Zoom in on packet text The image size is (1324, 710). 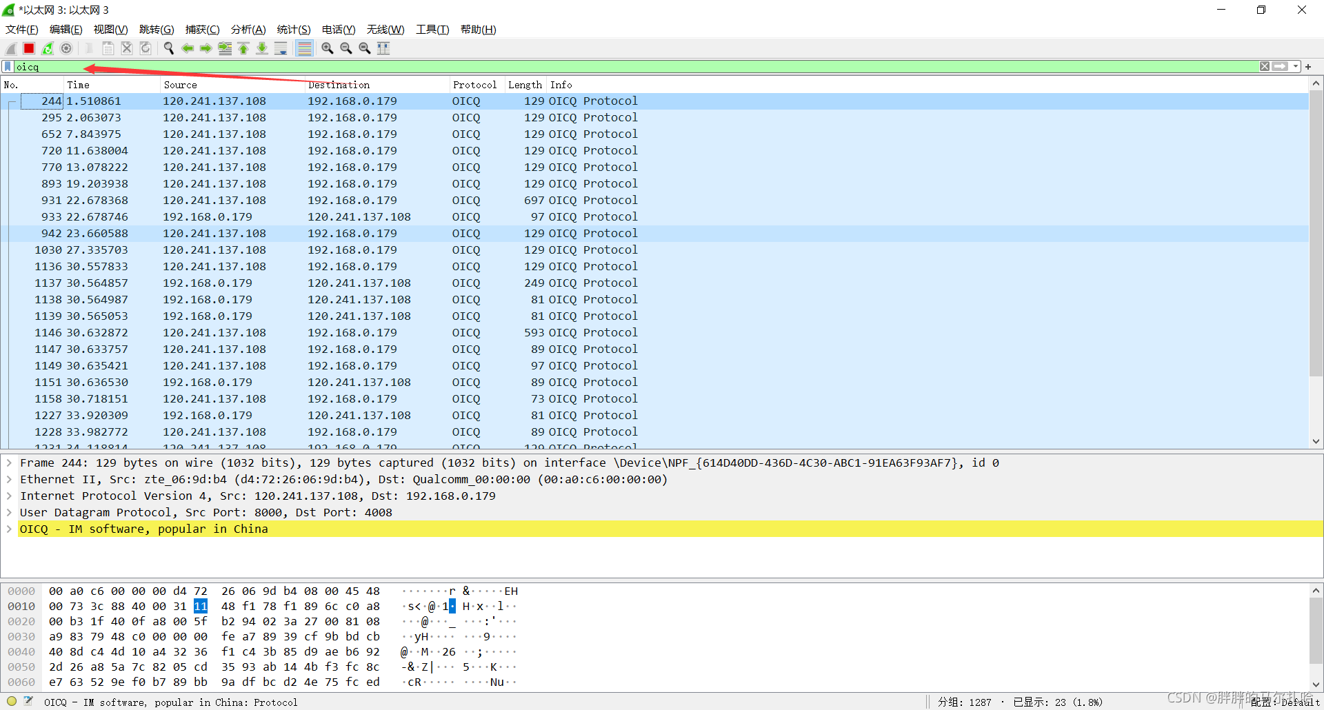point(328,48)
